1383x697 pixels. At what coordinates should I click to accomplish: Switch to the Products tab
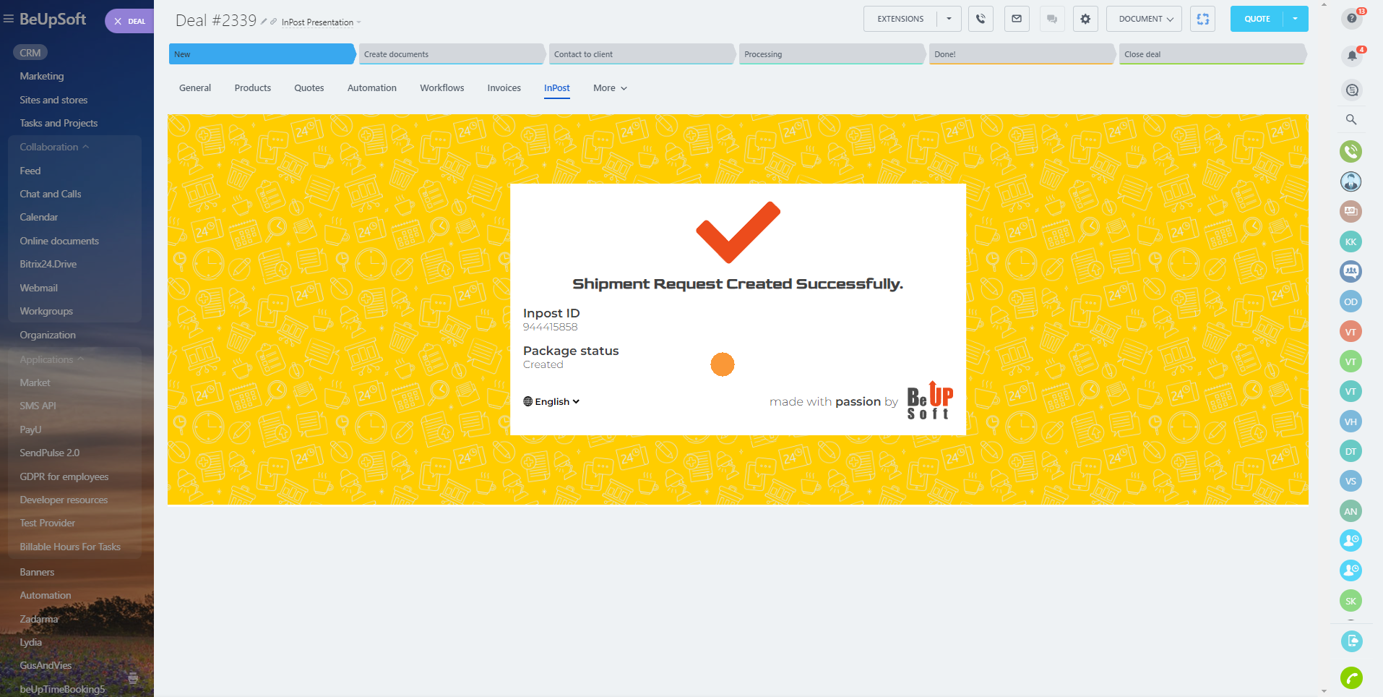click(252, 88)
